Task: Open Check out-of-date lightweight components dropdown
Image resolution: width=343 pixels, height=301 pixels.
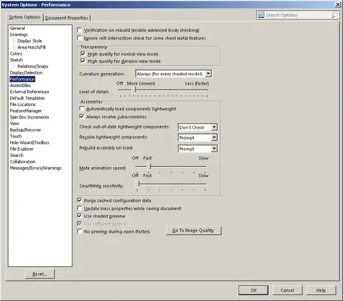Action: 214,127
